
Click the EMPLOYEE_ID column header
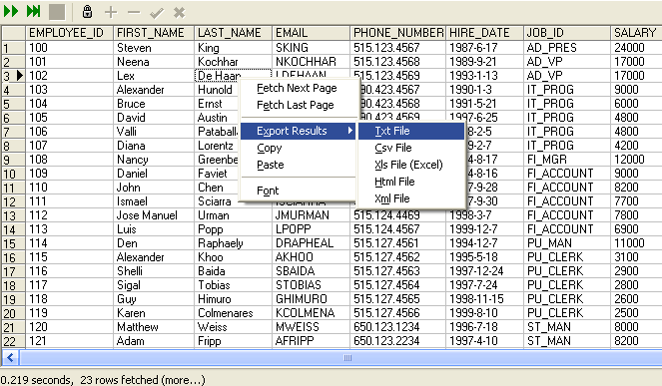tap(69, 33)
